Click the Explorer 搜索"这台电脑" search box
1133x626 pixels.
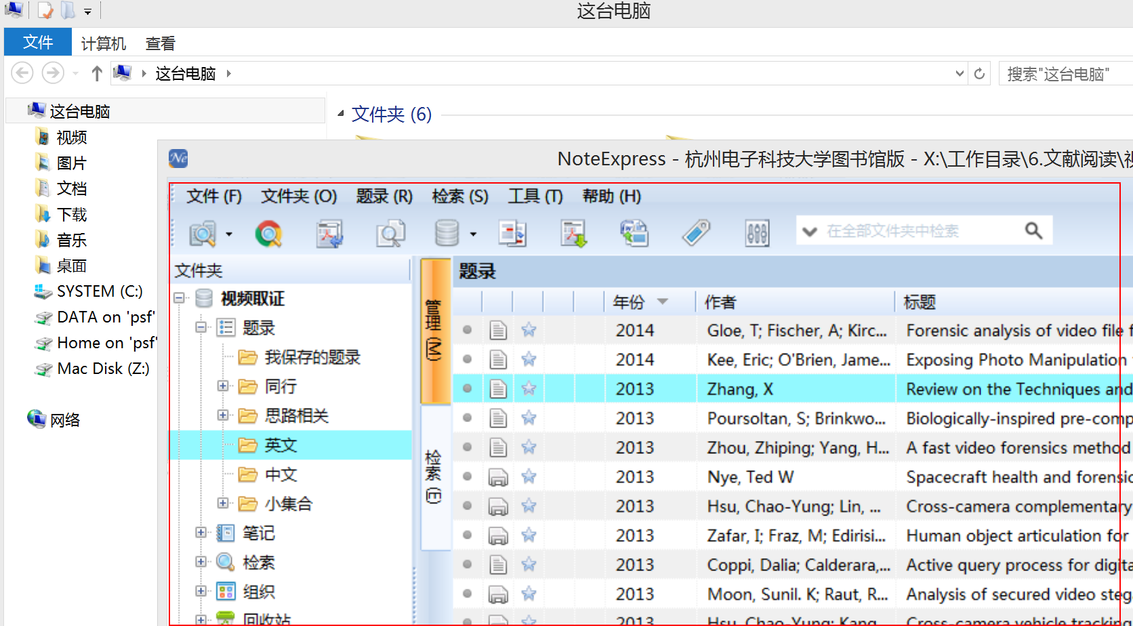pyautogui.click(x=1066, y=74)
